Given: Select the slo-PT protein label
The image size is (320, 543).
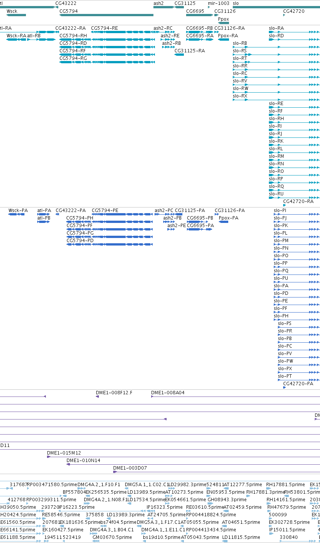Looking at the screenshot, I should click(x=285, y=376).
